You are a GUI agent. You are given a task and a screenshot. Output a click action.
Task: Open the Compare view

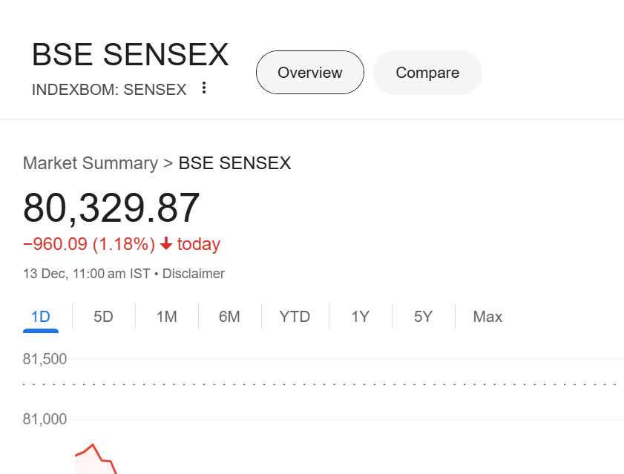tap(427, 72)
